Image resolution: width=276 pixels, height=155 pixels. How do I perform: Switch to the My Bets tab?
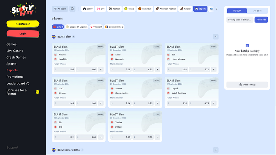pyautogui.click(x=257, y=11)
